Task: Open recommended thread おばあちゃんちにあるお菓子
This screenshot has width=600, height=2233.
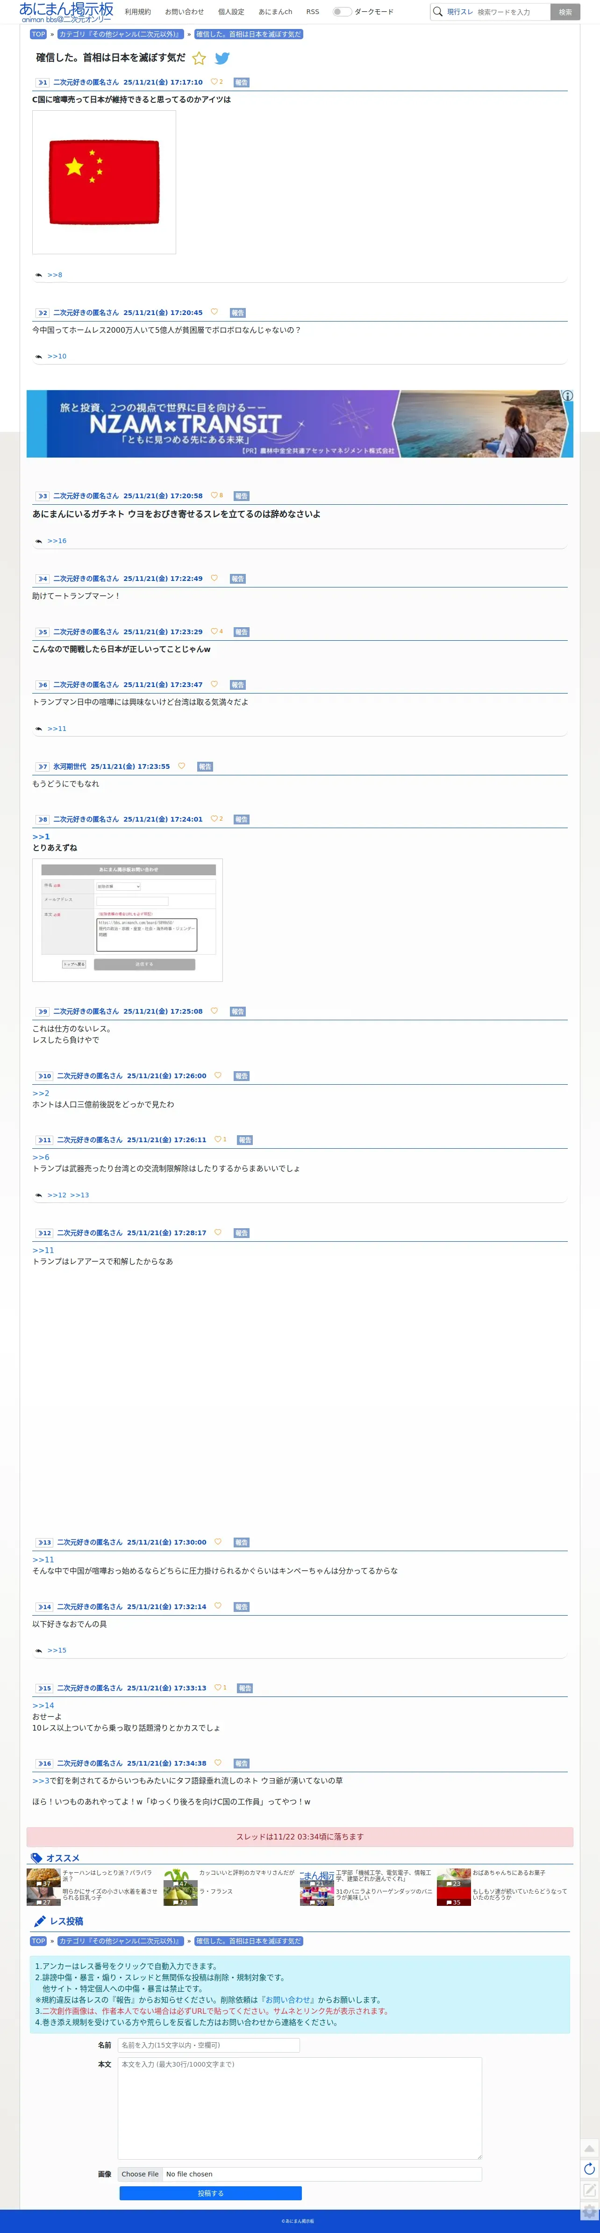Action: [509, 1872]
